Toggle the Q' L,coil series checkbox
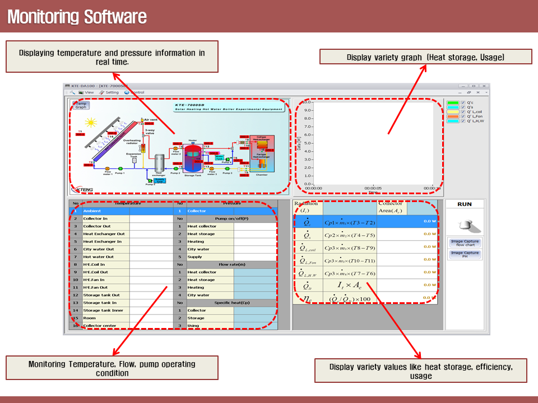 [463, 112]
